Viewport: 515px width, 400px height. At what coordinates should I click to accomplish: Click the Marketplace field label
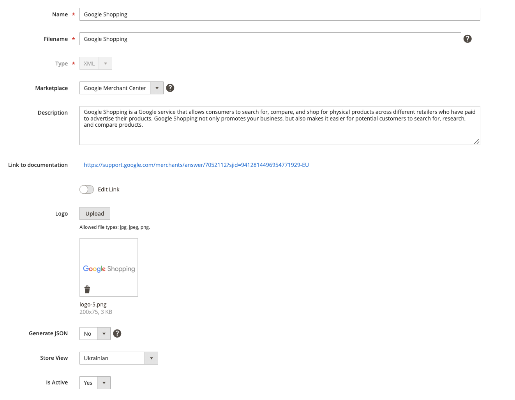[51, 88]
